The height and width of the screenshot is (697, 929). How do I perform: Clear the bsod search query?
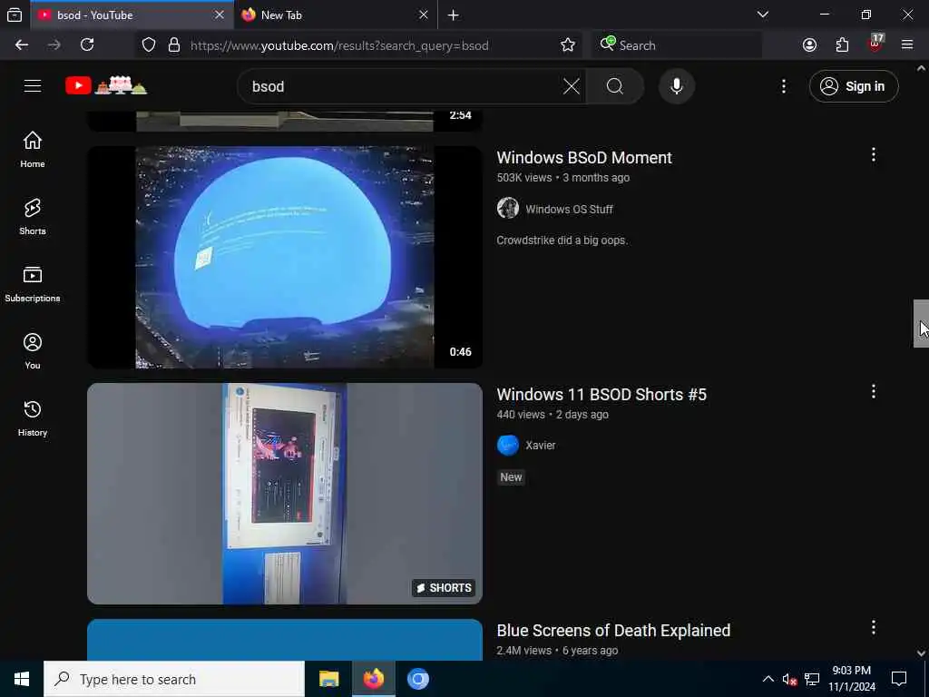[572, 86]
